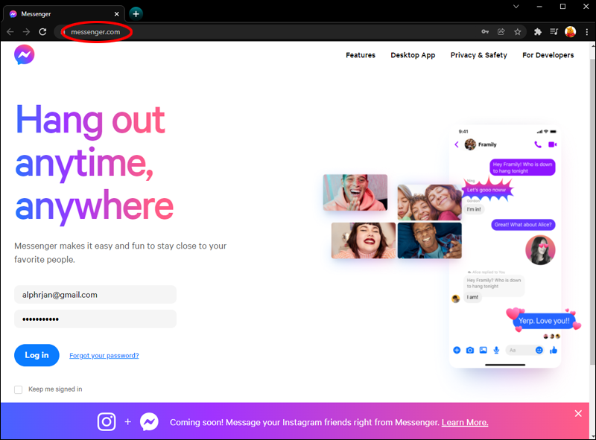Click the plus icon in chat mockup
Viewport: 596px width, 440px height.
tap(457, 350)
